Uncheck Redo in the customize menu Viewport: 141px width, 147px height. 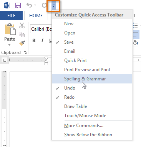point(92,97)
